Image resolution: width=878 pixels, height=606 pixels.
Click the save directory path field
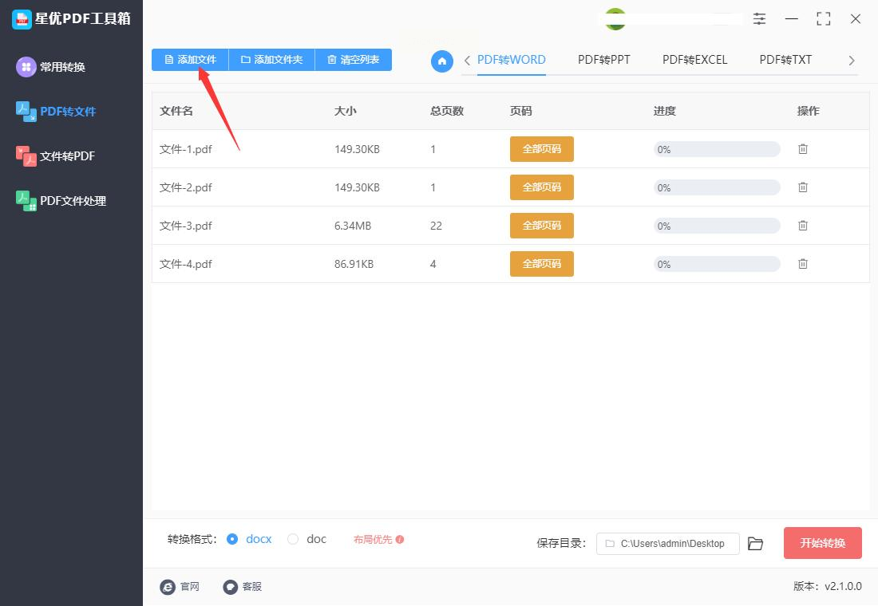pos(667,543)
